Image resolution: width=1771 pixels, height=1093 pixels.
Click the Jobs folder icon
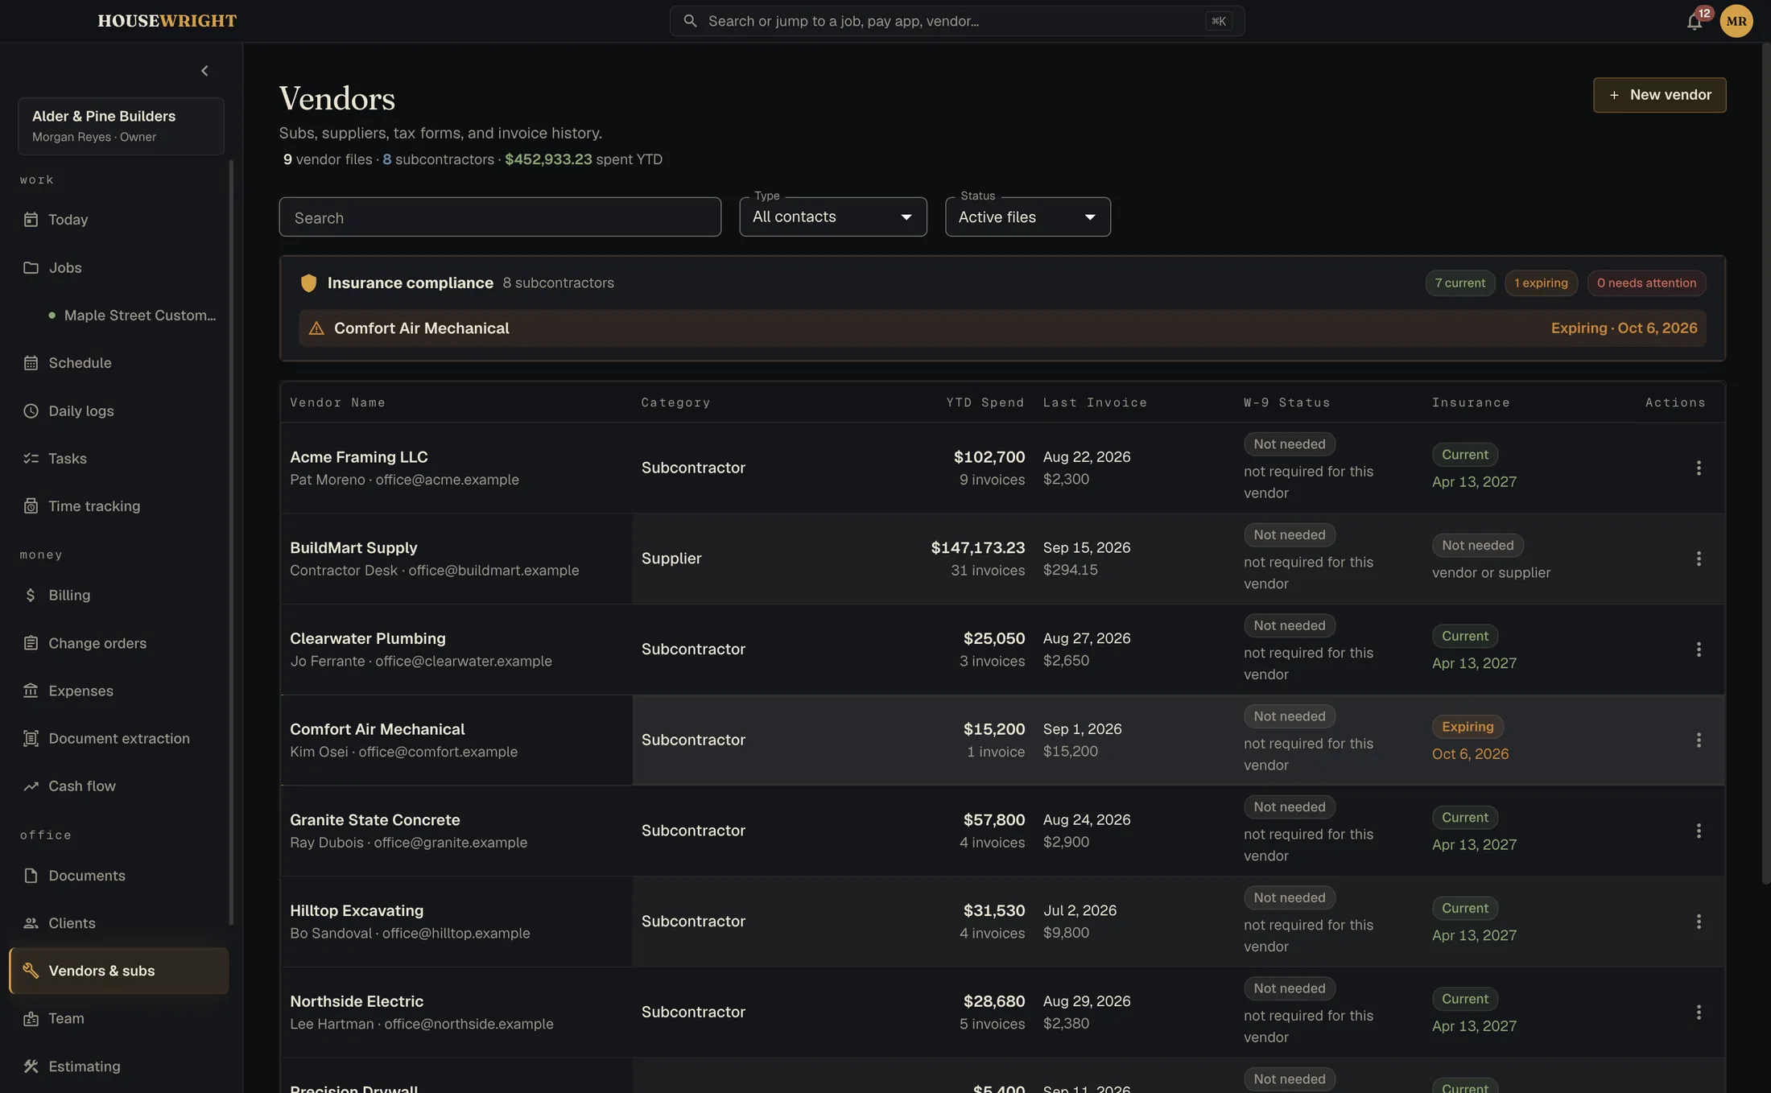coord(31,267)
